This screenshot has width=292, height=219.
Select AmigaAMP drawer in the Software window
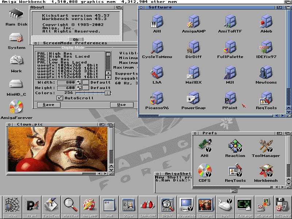click(x=194, y=21)
